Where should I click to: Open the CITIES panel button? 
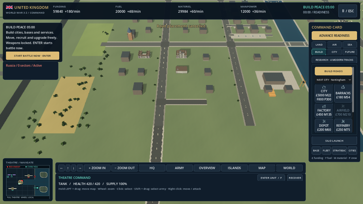[352, 150]
